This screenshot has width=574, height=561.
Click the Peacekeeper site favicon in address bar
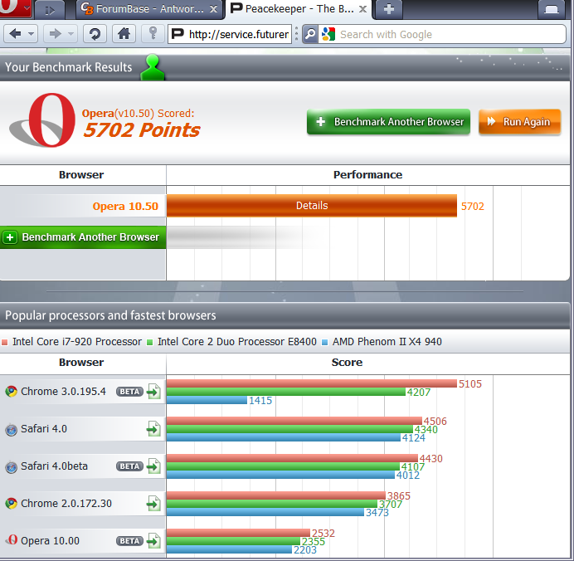tap(178, 34)
